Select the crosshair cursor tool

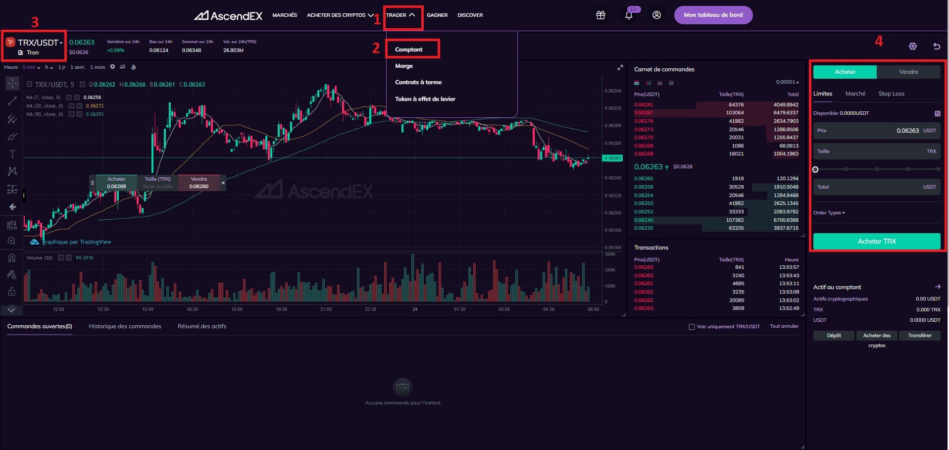coord(12,83)
